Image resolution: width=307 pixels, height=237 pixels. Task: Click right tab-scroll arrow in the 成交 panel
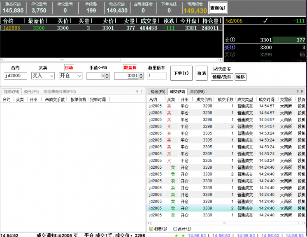(x=302, y=91)
